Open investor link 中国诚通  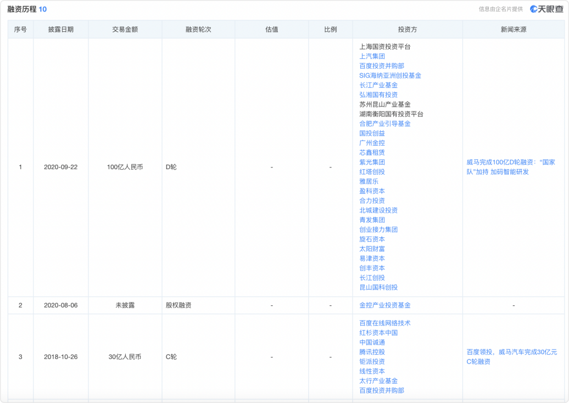point(372,342)
